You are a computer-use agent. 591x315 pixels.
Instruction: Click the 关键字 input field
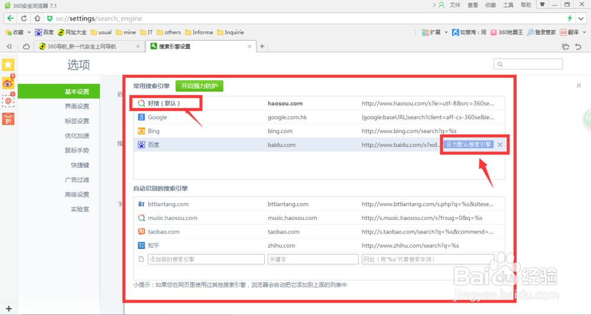pos(313,260)
